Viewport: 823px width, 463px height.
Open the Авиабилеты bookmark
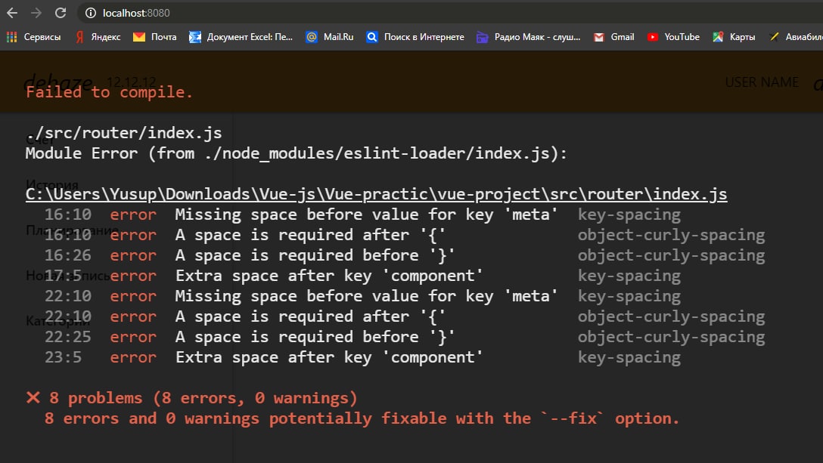tap(794, 36)
